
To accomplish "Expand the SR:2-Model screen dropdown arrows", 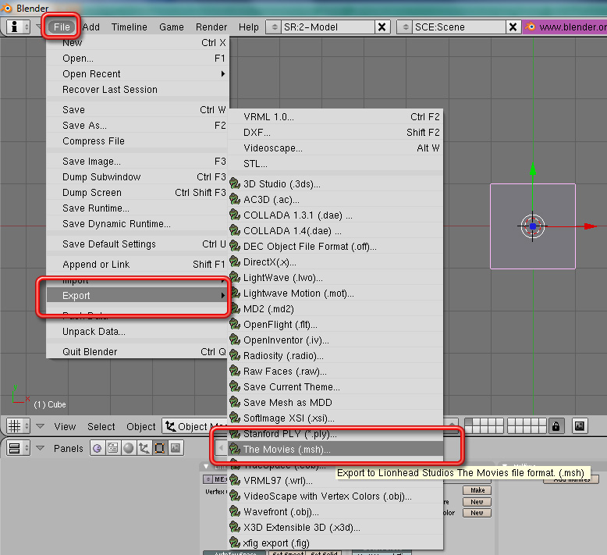I will [275, 27].
